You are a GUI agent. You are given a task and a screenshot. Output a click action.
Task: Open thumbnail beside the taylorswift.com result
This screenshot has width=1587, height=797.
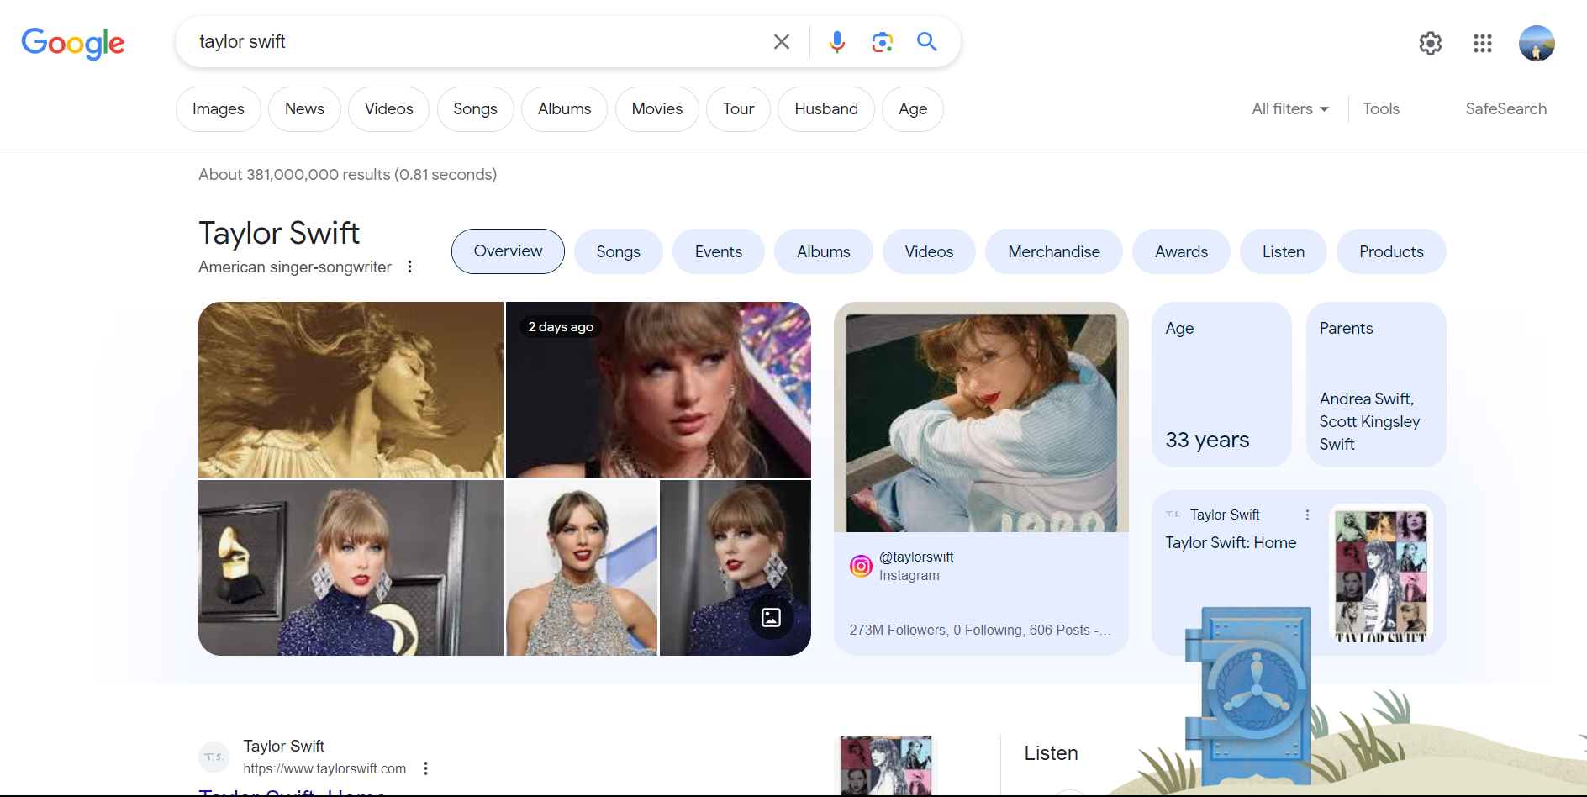tap(886, 765)
